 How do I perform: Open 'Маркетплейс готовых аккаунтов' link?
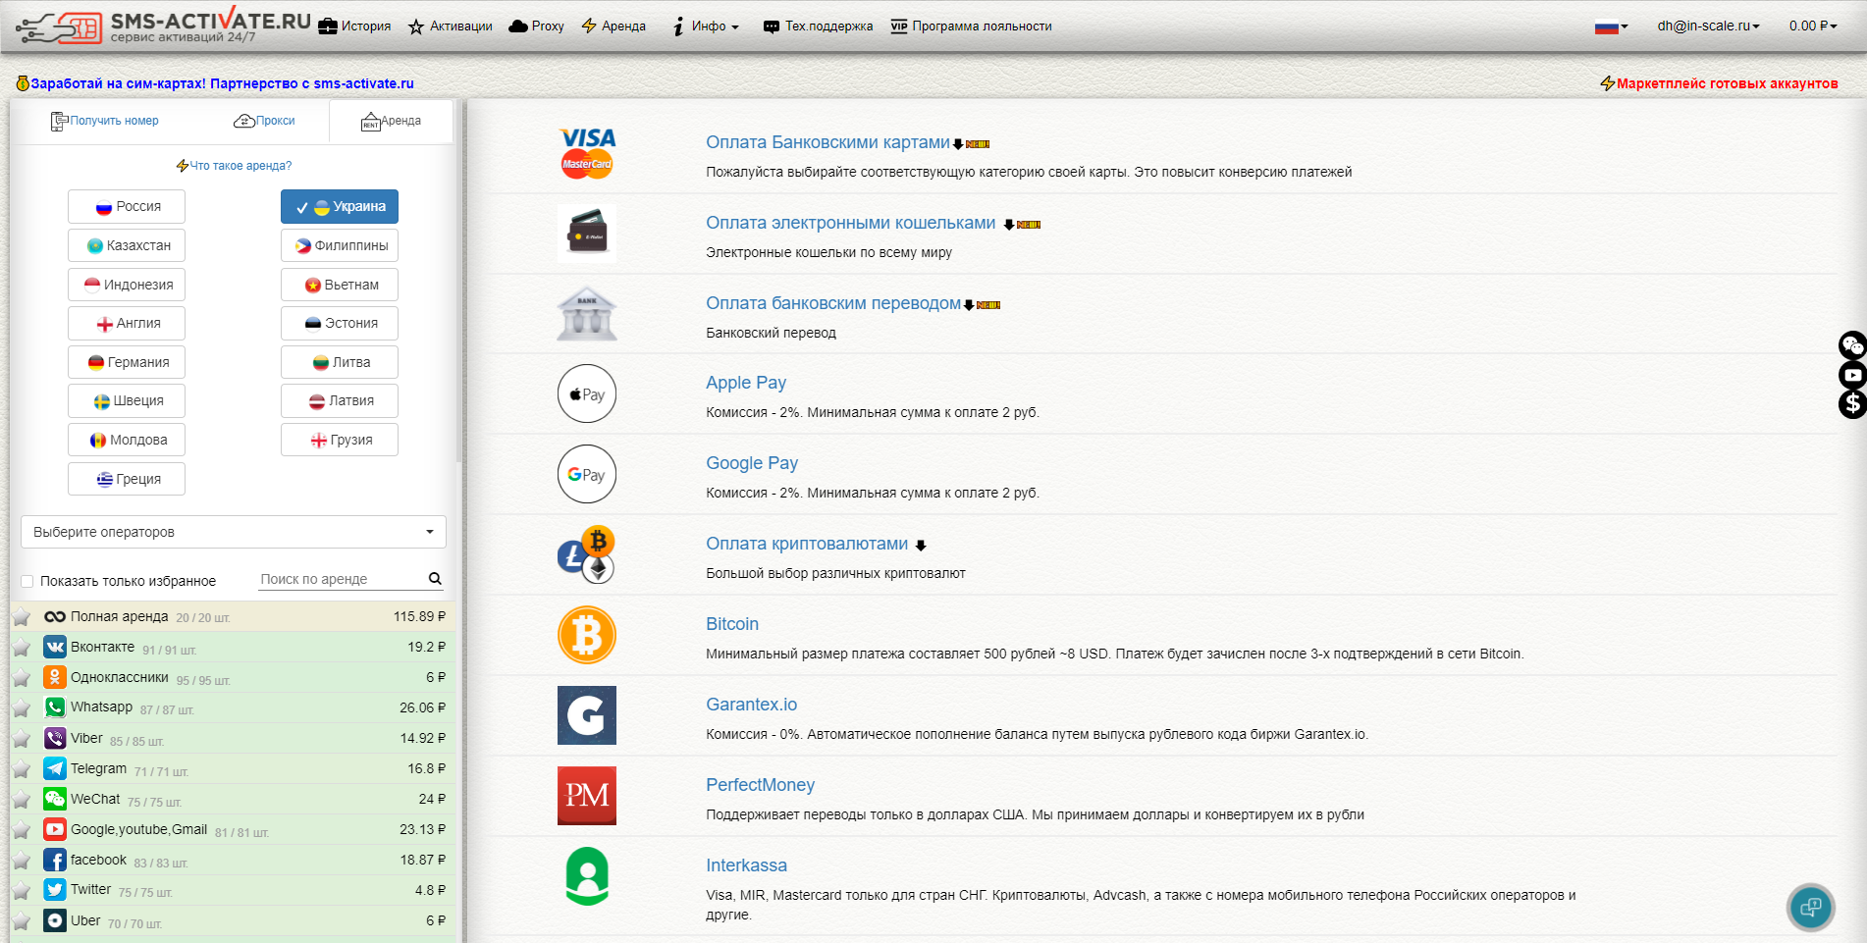click(1719, 83)
